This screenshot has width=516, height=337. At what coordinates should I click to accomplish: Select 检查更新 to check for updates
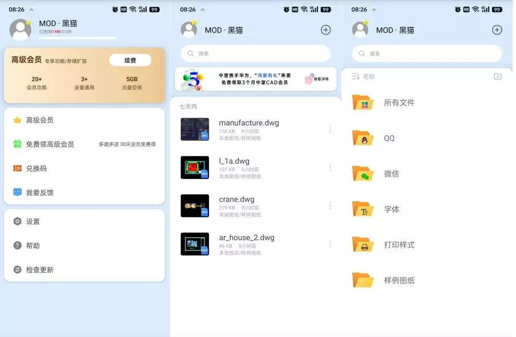[39, 270]
